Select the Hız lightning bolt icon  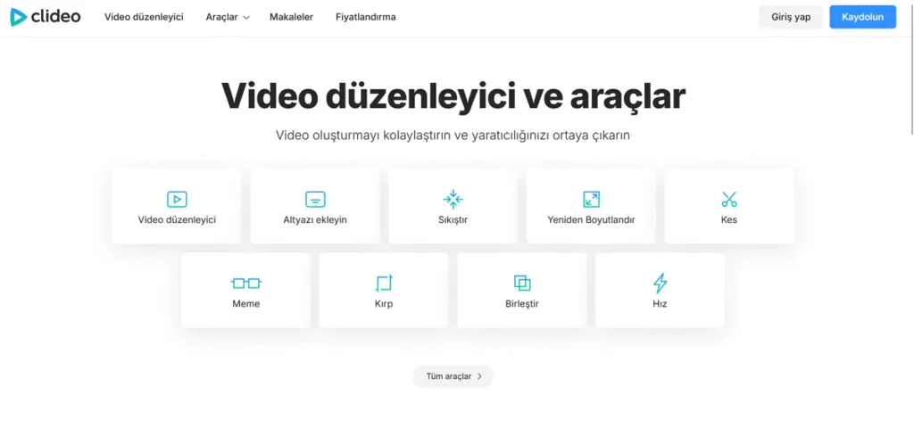[660, 283]
